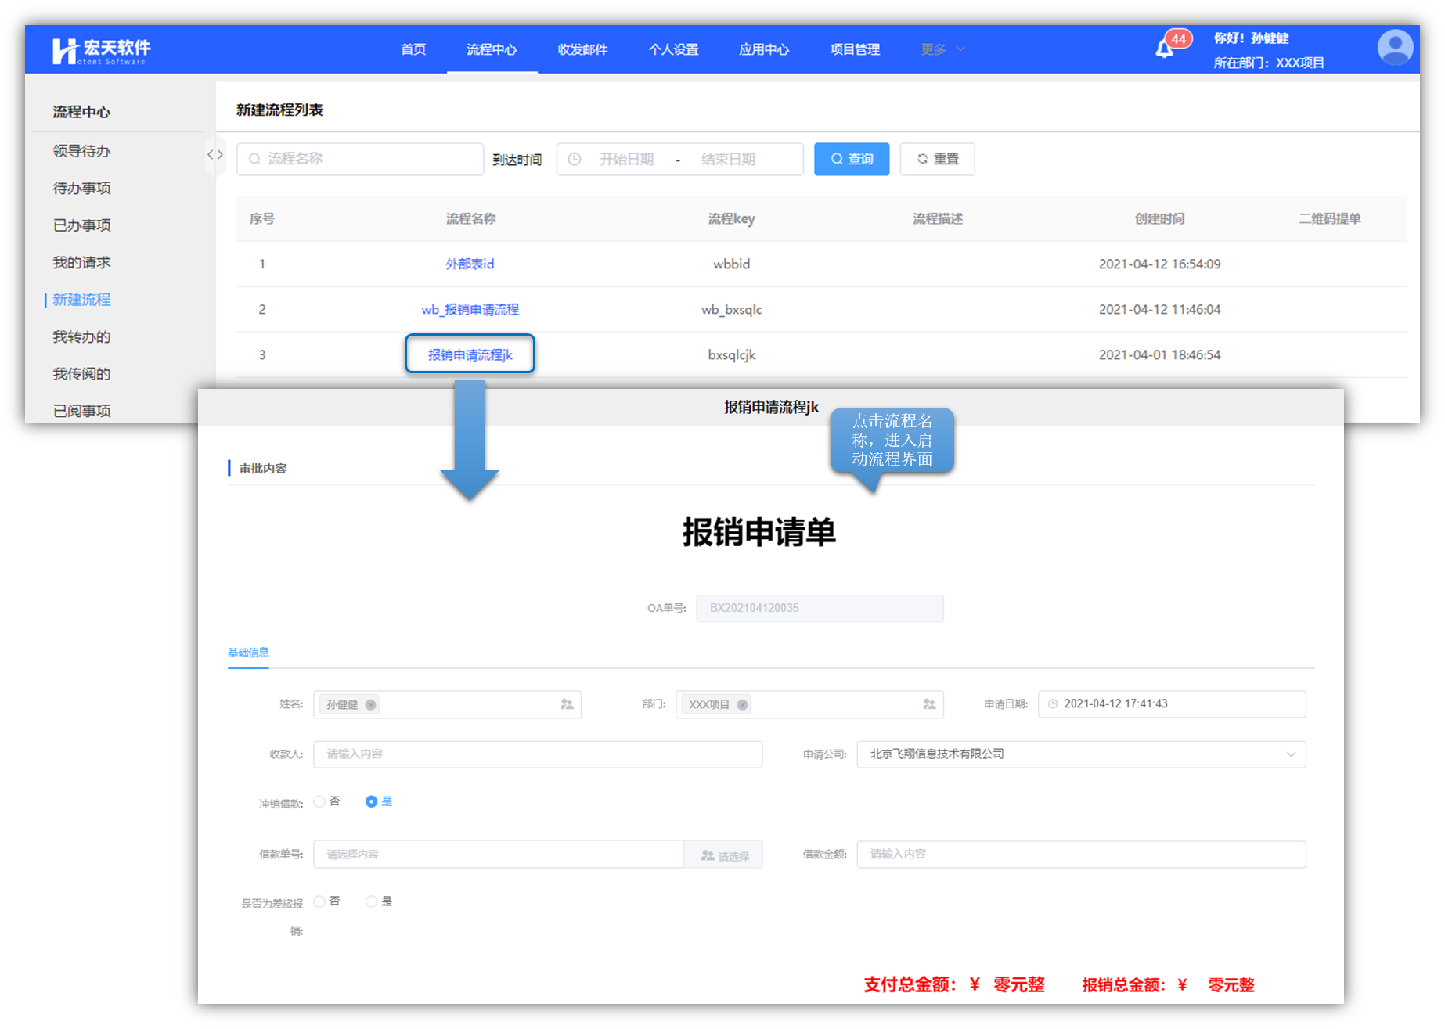
Task: Remove the 孙健健 tag from 姓名 field
Action: coord(371,704)
